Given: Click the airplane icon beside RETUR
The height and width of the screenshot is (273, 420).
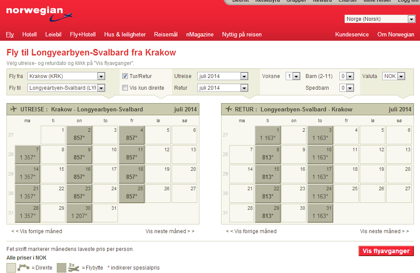Looking at the screenshot, I should 229,109.
